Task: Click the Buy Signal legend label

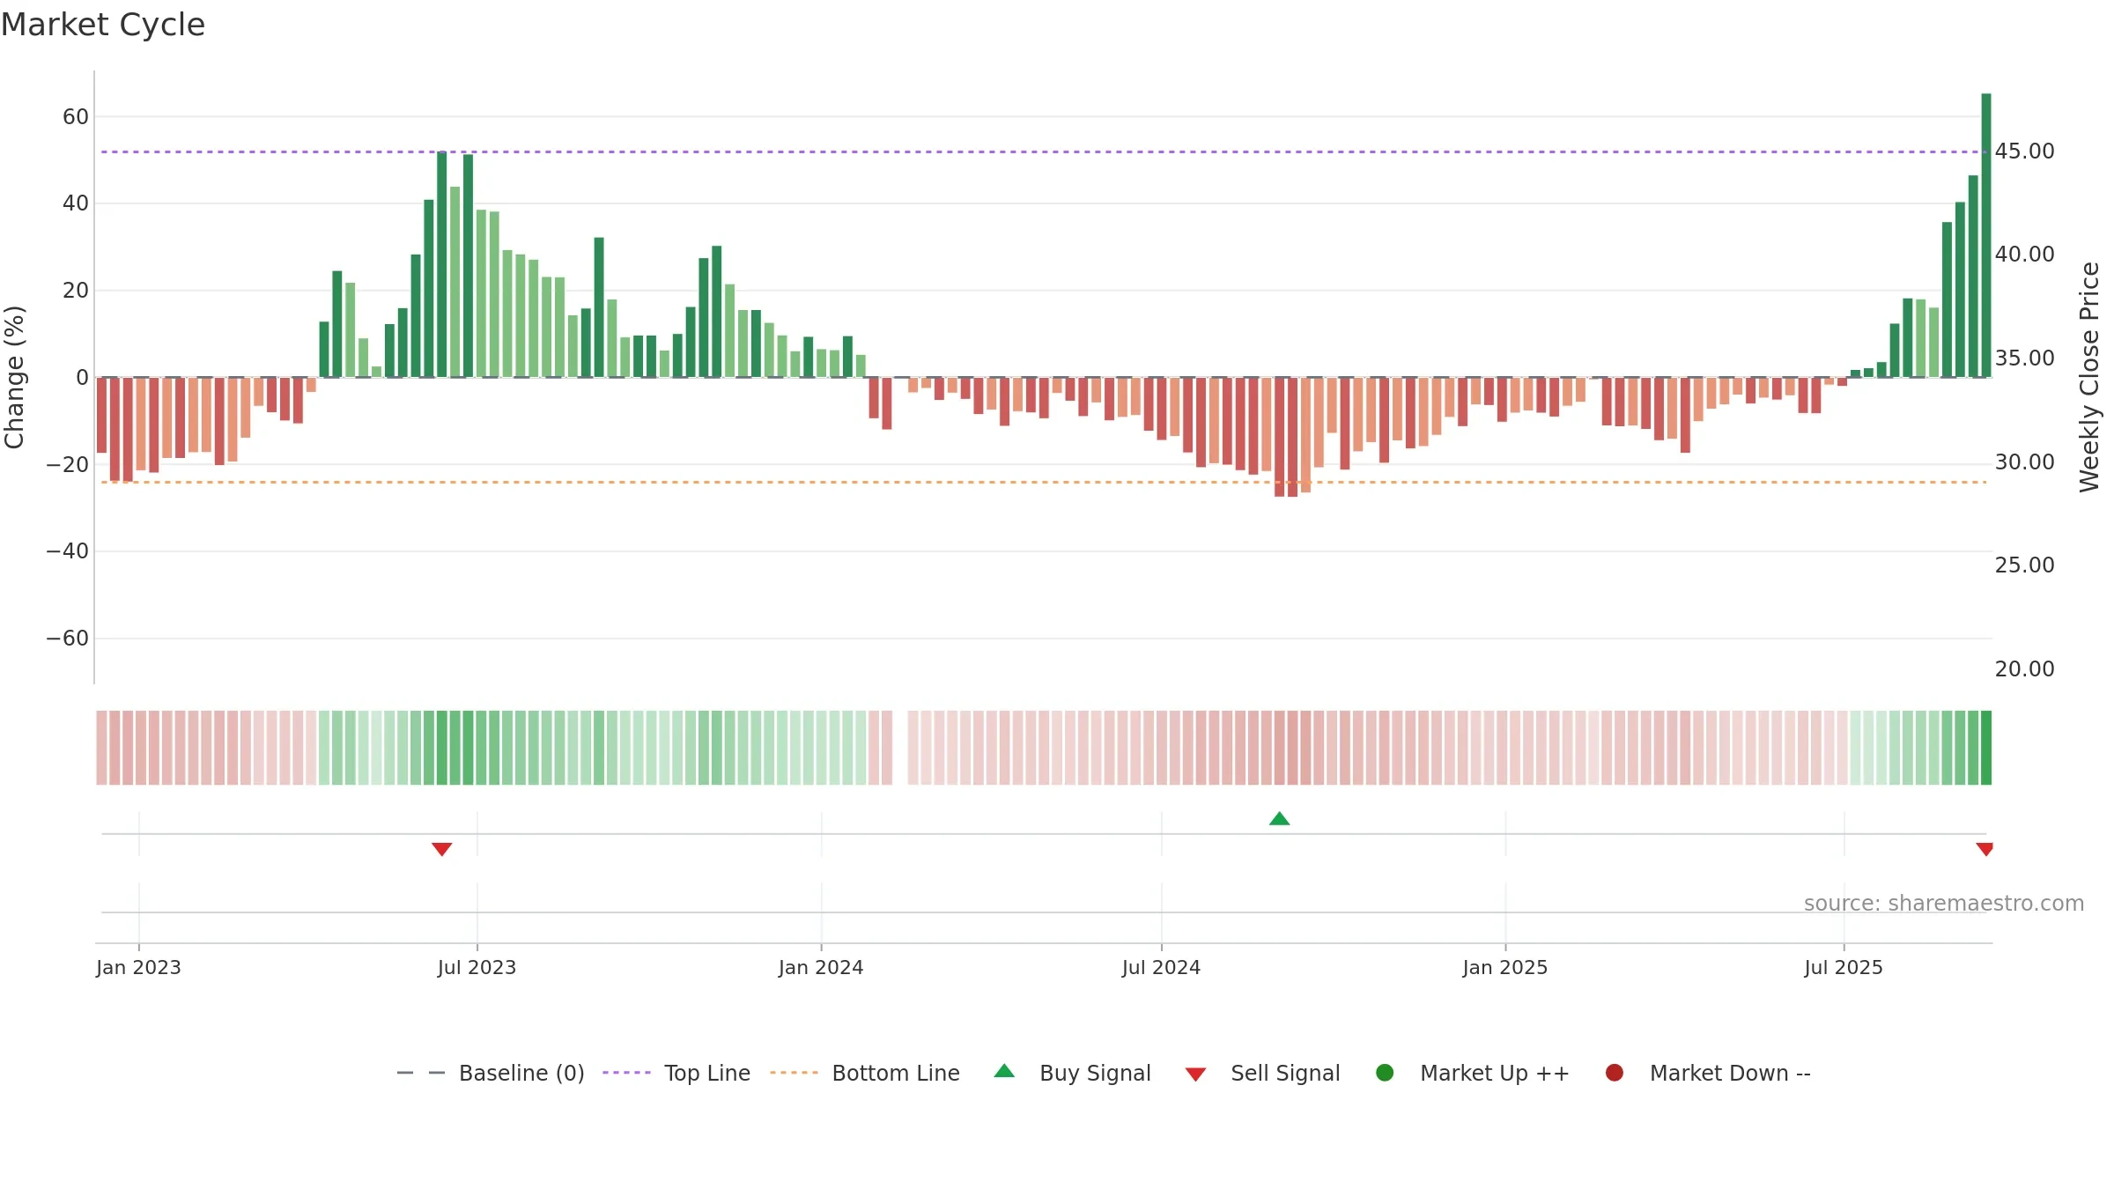Action: pyautogui.click(x=1095, y=1073)
